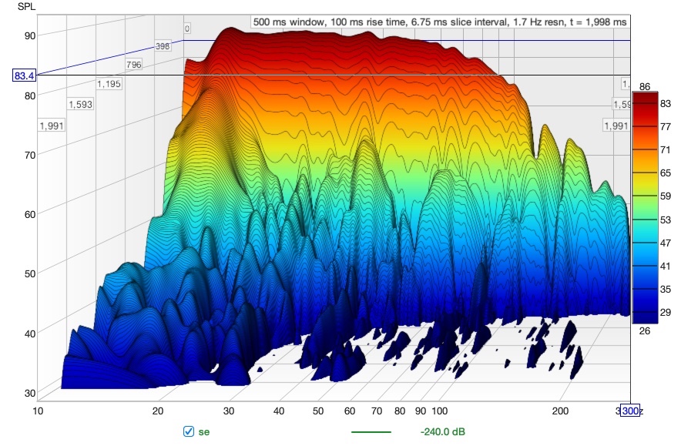This screenshot has width=681, height=446.
Task: Click the 1,195 ms time slice marker
Action: [x=109, y=84]
